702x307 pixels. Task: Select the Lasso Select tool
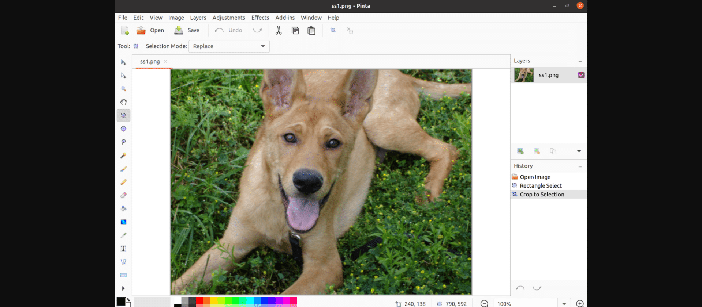[123, 142]
